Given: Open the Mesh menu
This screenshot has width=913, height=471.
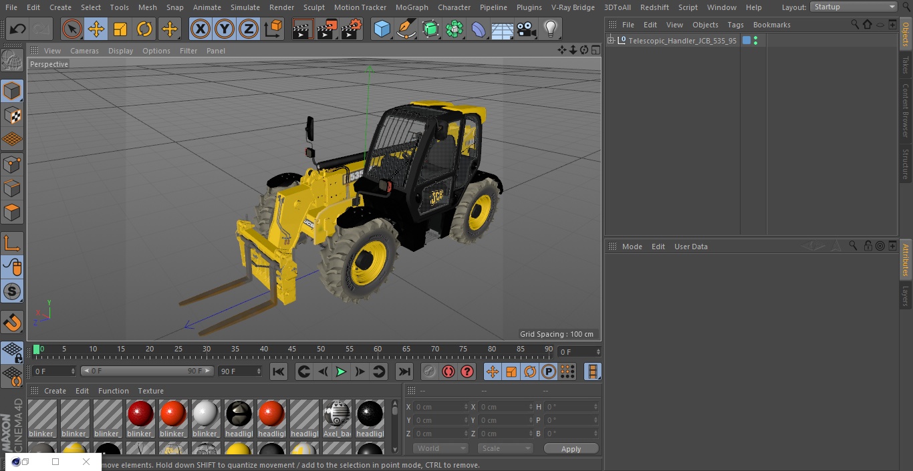Looking at the screenshot, I should pos(148,7).
